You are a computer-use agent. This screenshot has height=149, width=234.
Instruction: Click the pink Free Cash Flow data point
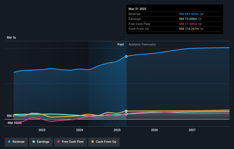pos(126,114)
